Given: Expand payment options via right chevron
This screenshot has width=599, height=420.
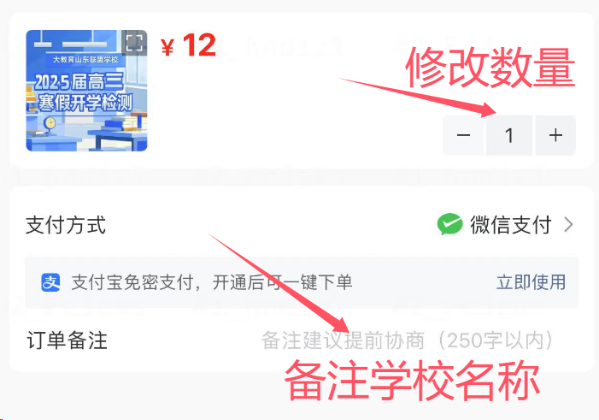Looking at the screenshot, I should click(568, 224).
